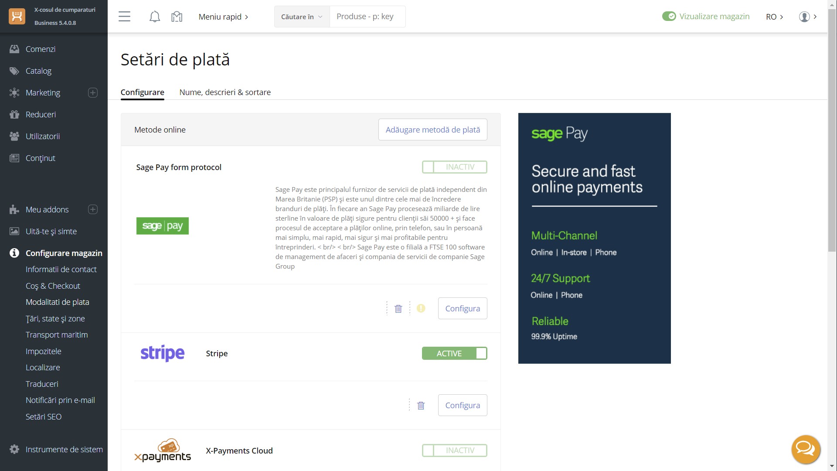The width and height of the screenshot is (837, 471).
Task: Click the X-Cart shopping cart logo
Action: (x=17, y=17)
